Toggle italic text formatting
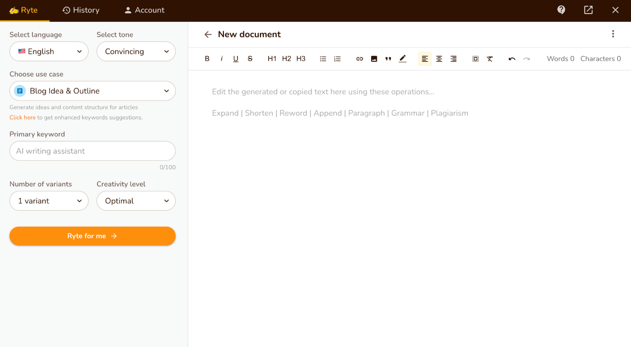Screen dimensions: 631x347 click(x=222, y=59)
